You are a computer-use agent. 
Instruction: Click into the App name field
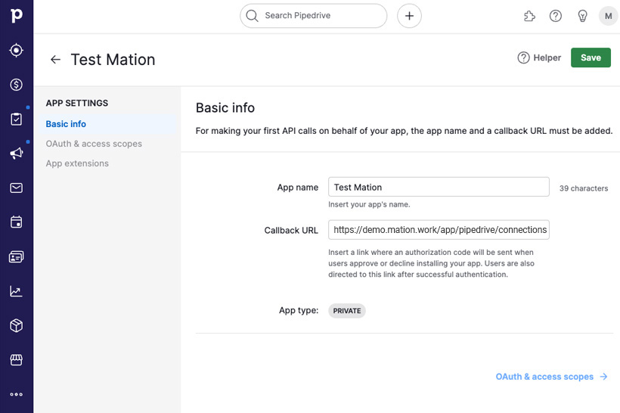coord(439,187)
